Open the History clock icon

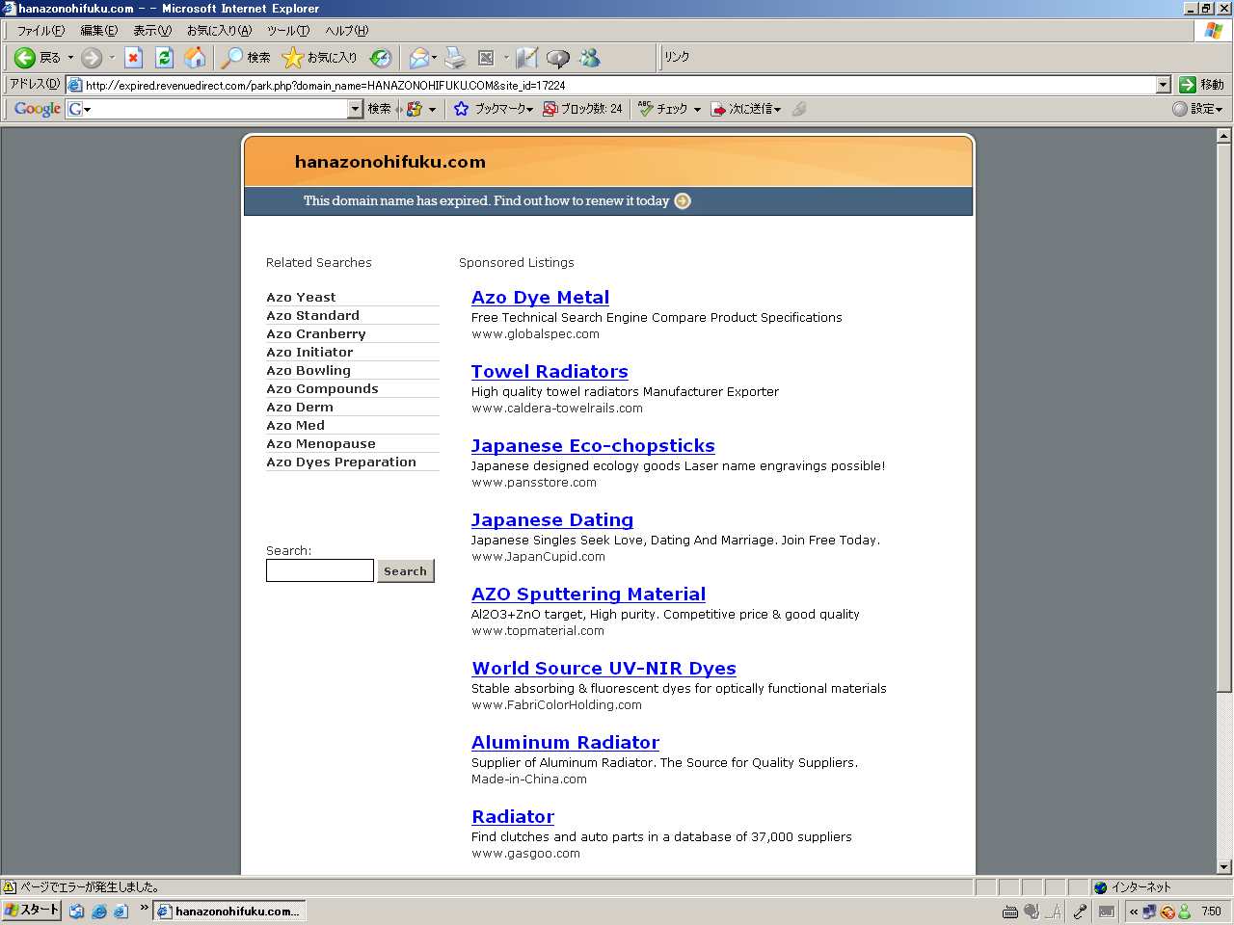[x=381, y=58]
